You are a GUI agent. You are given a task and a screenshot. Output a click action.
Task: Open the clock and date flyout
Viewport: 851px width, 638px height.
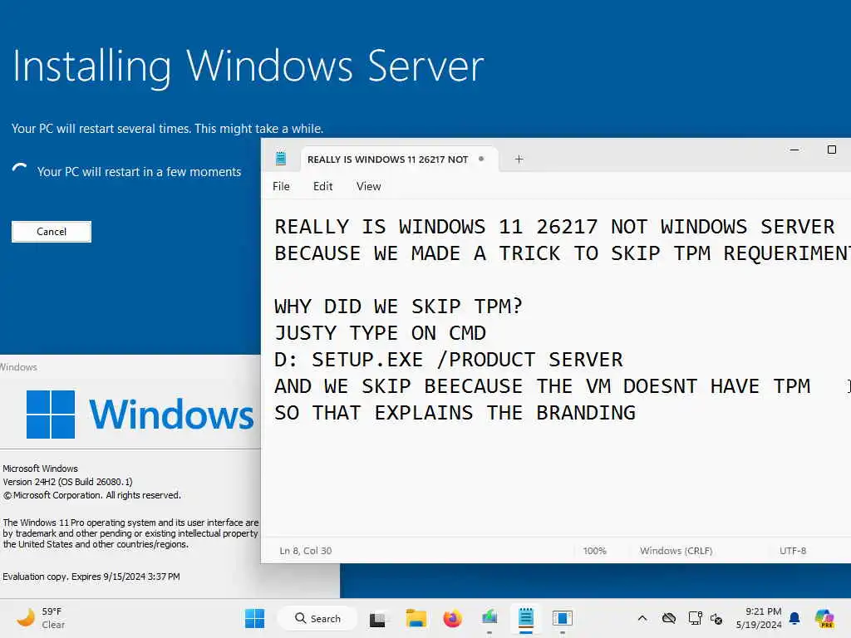[x=759, y=618]
